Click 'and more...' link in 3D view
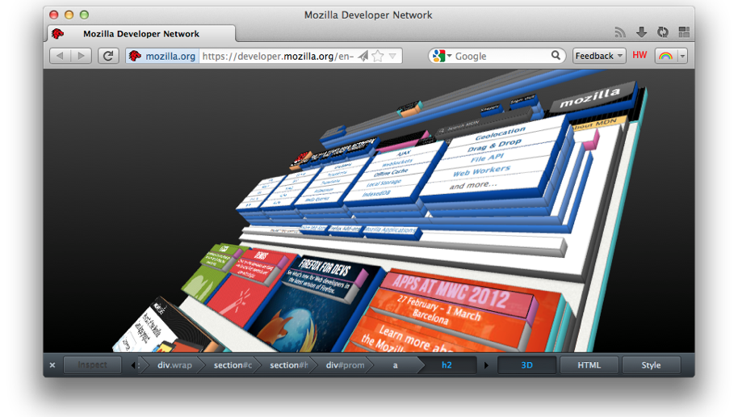Image resolution: width=738 pixels, height=417 pixels. pyautogui.click(x=472, y=185)
